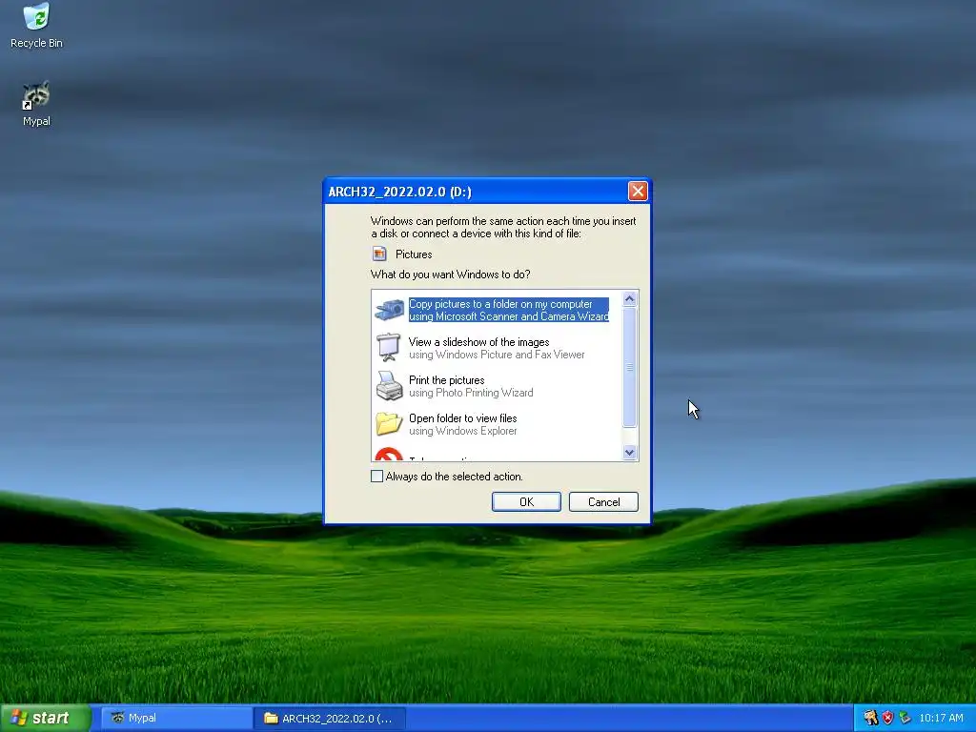Open the Start menu
Viewport: 976px width, 732px height.
pos(45,718)
